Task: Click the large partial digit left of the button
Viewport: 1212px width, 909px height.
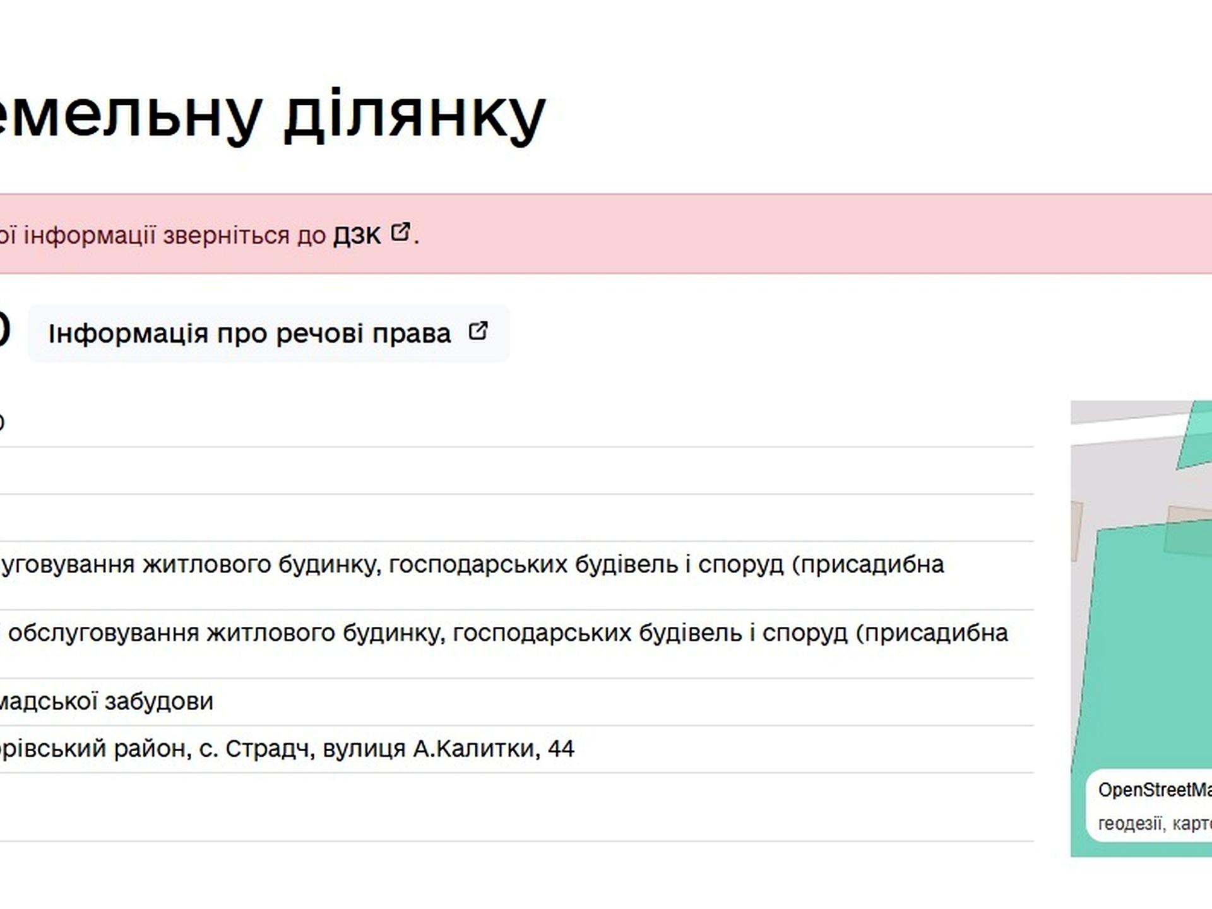Action: (x=5, y=330)
